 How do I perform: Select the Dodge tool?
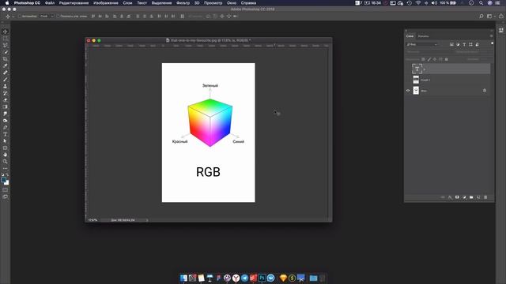[6, 121]
